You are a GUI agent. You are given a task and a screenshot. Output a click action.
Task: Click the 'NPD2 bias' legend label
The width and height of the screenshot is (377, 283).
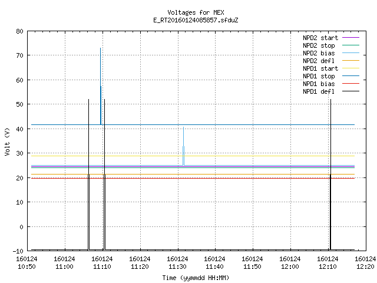(319, 53)
